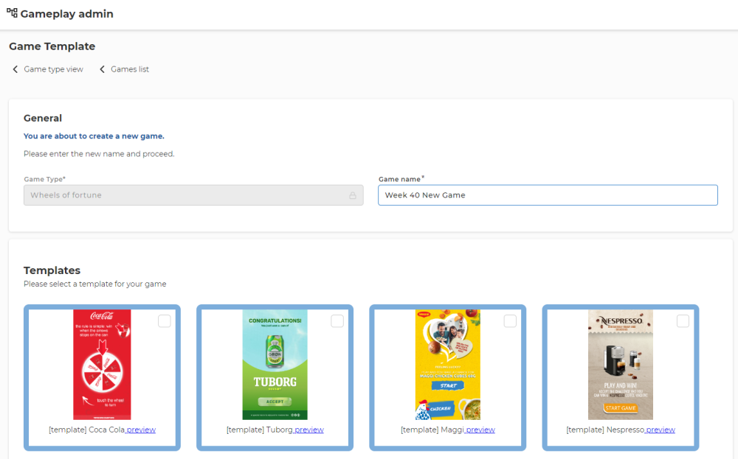Click the Gameplay admin title text
The height and width of the screenshot is (459, 738).
tap(67, 13)
